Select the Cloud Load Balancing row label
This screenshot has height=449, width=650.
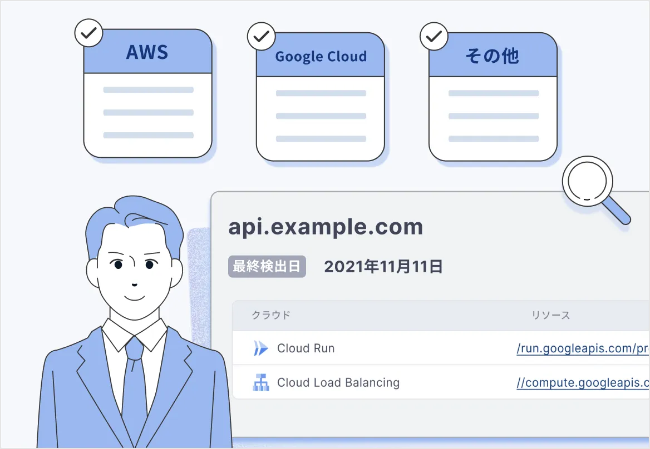(338, 383)
